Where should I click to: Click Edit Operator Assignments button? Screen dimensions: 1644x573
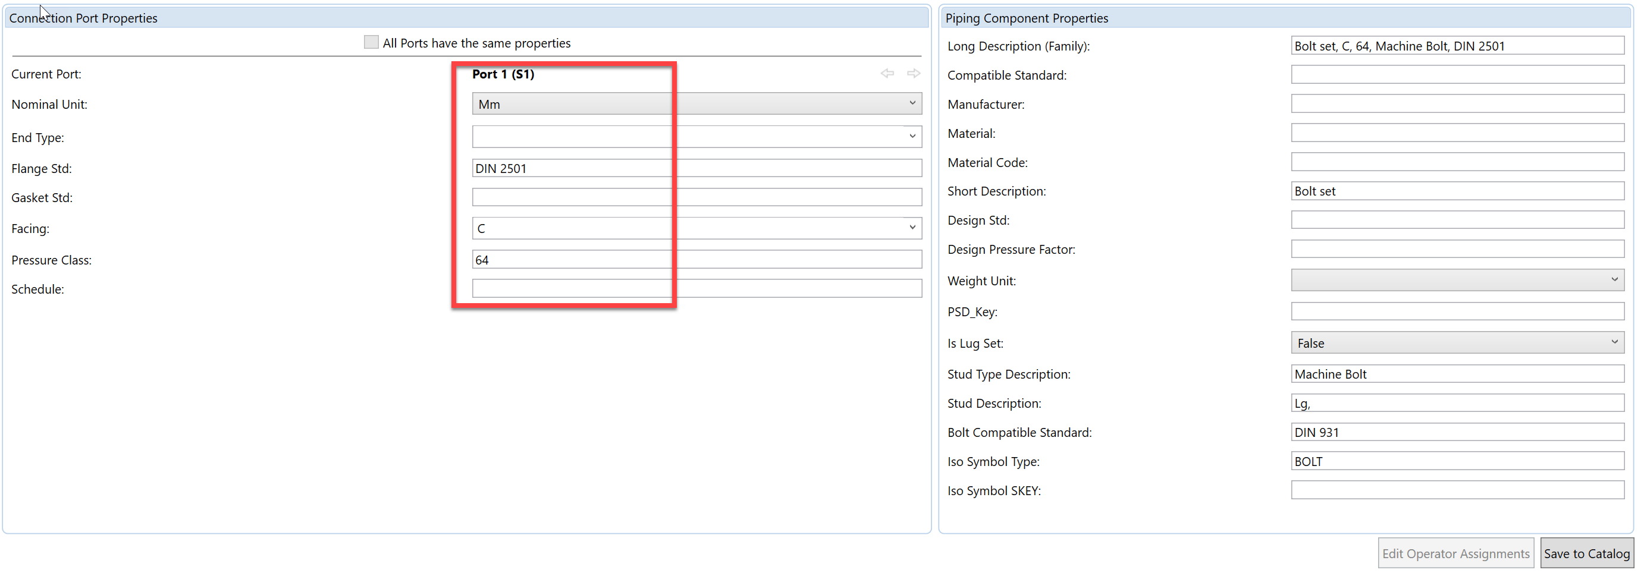1455,553
